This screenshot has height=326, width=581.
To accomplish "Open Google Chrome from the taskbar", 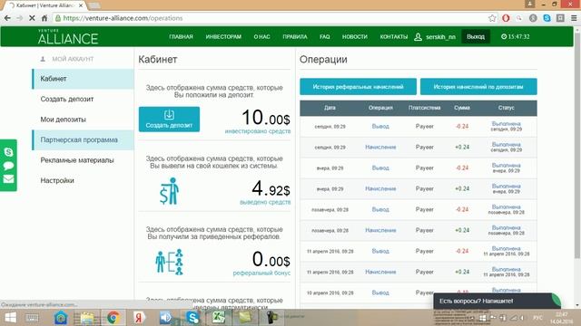I will (113, 318).
